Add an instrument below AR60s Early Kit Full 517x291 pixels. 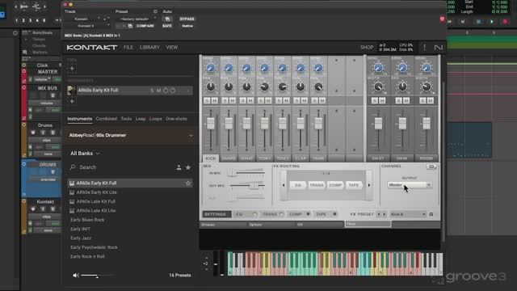pyautogui.click(x=72, y=101)
